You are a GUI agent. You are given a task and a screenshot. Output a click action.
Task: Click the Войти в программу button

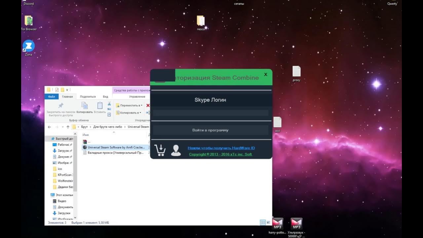tap(211, 130)
